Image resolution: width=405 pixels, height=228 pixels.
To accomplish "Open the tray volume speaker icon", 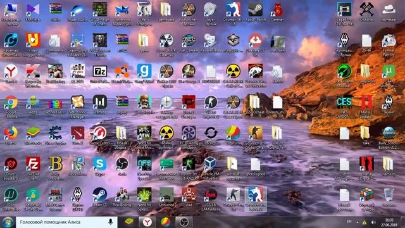I will pyautogui.click(x=373, y=222).
